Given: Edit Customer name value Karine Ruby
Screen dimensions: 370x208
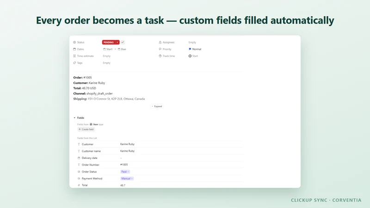Looking at the screenshot, I should (128, 151).
